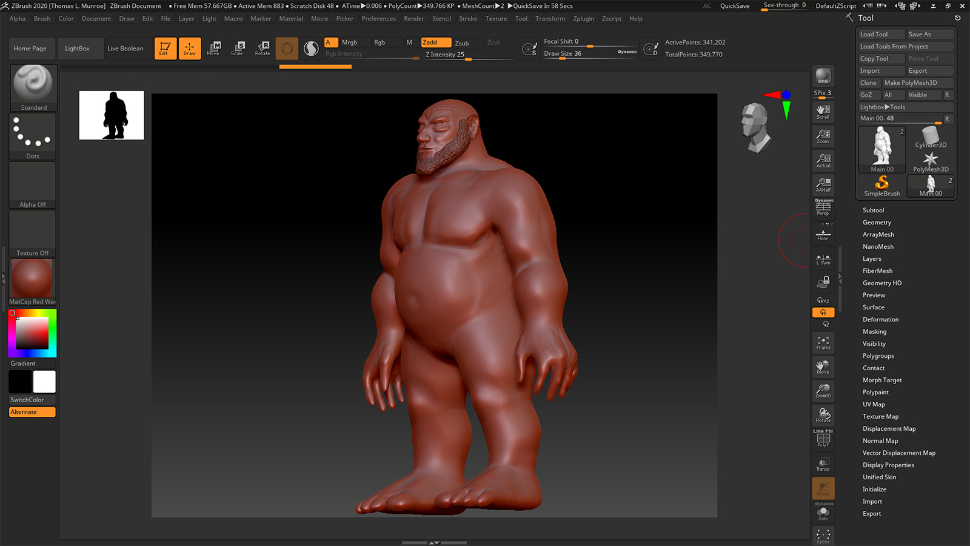The height and width of the screenshot is (546, 970).
Task: Open the Dots stroke picker
Action: coord(33,136)
